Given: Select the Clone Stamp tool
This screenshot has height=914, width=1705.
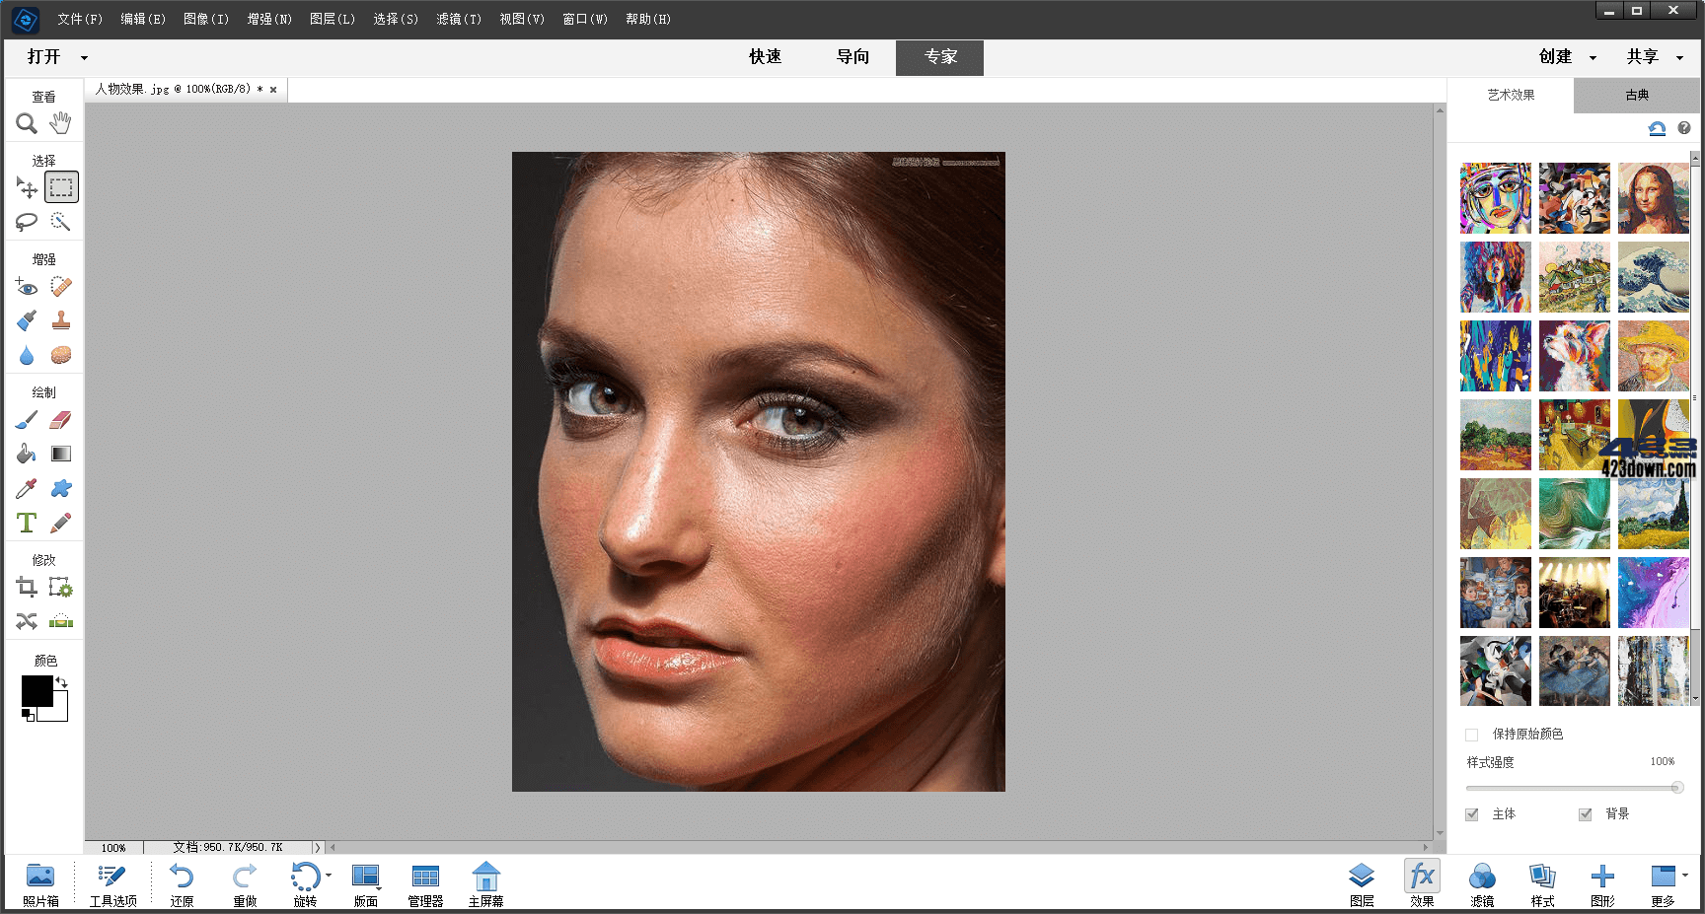Looking at the screenshot, I should [60, 320].
